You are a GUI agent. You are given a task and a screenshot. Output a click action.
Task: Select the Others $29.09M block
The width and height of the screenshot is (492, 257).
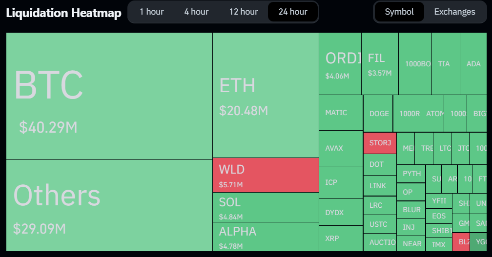point(109,205)
